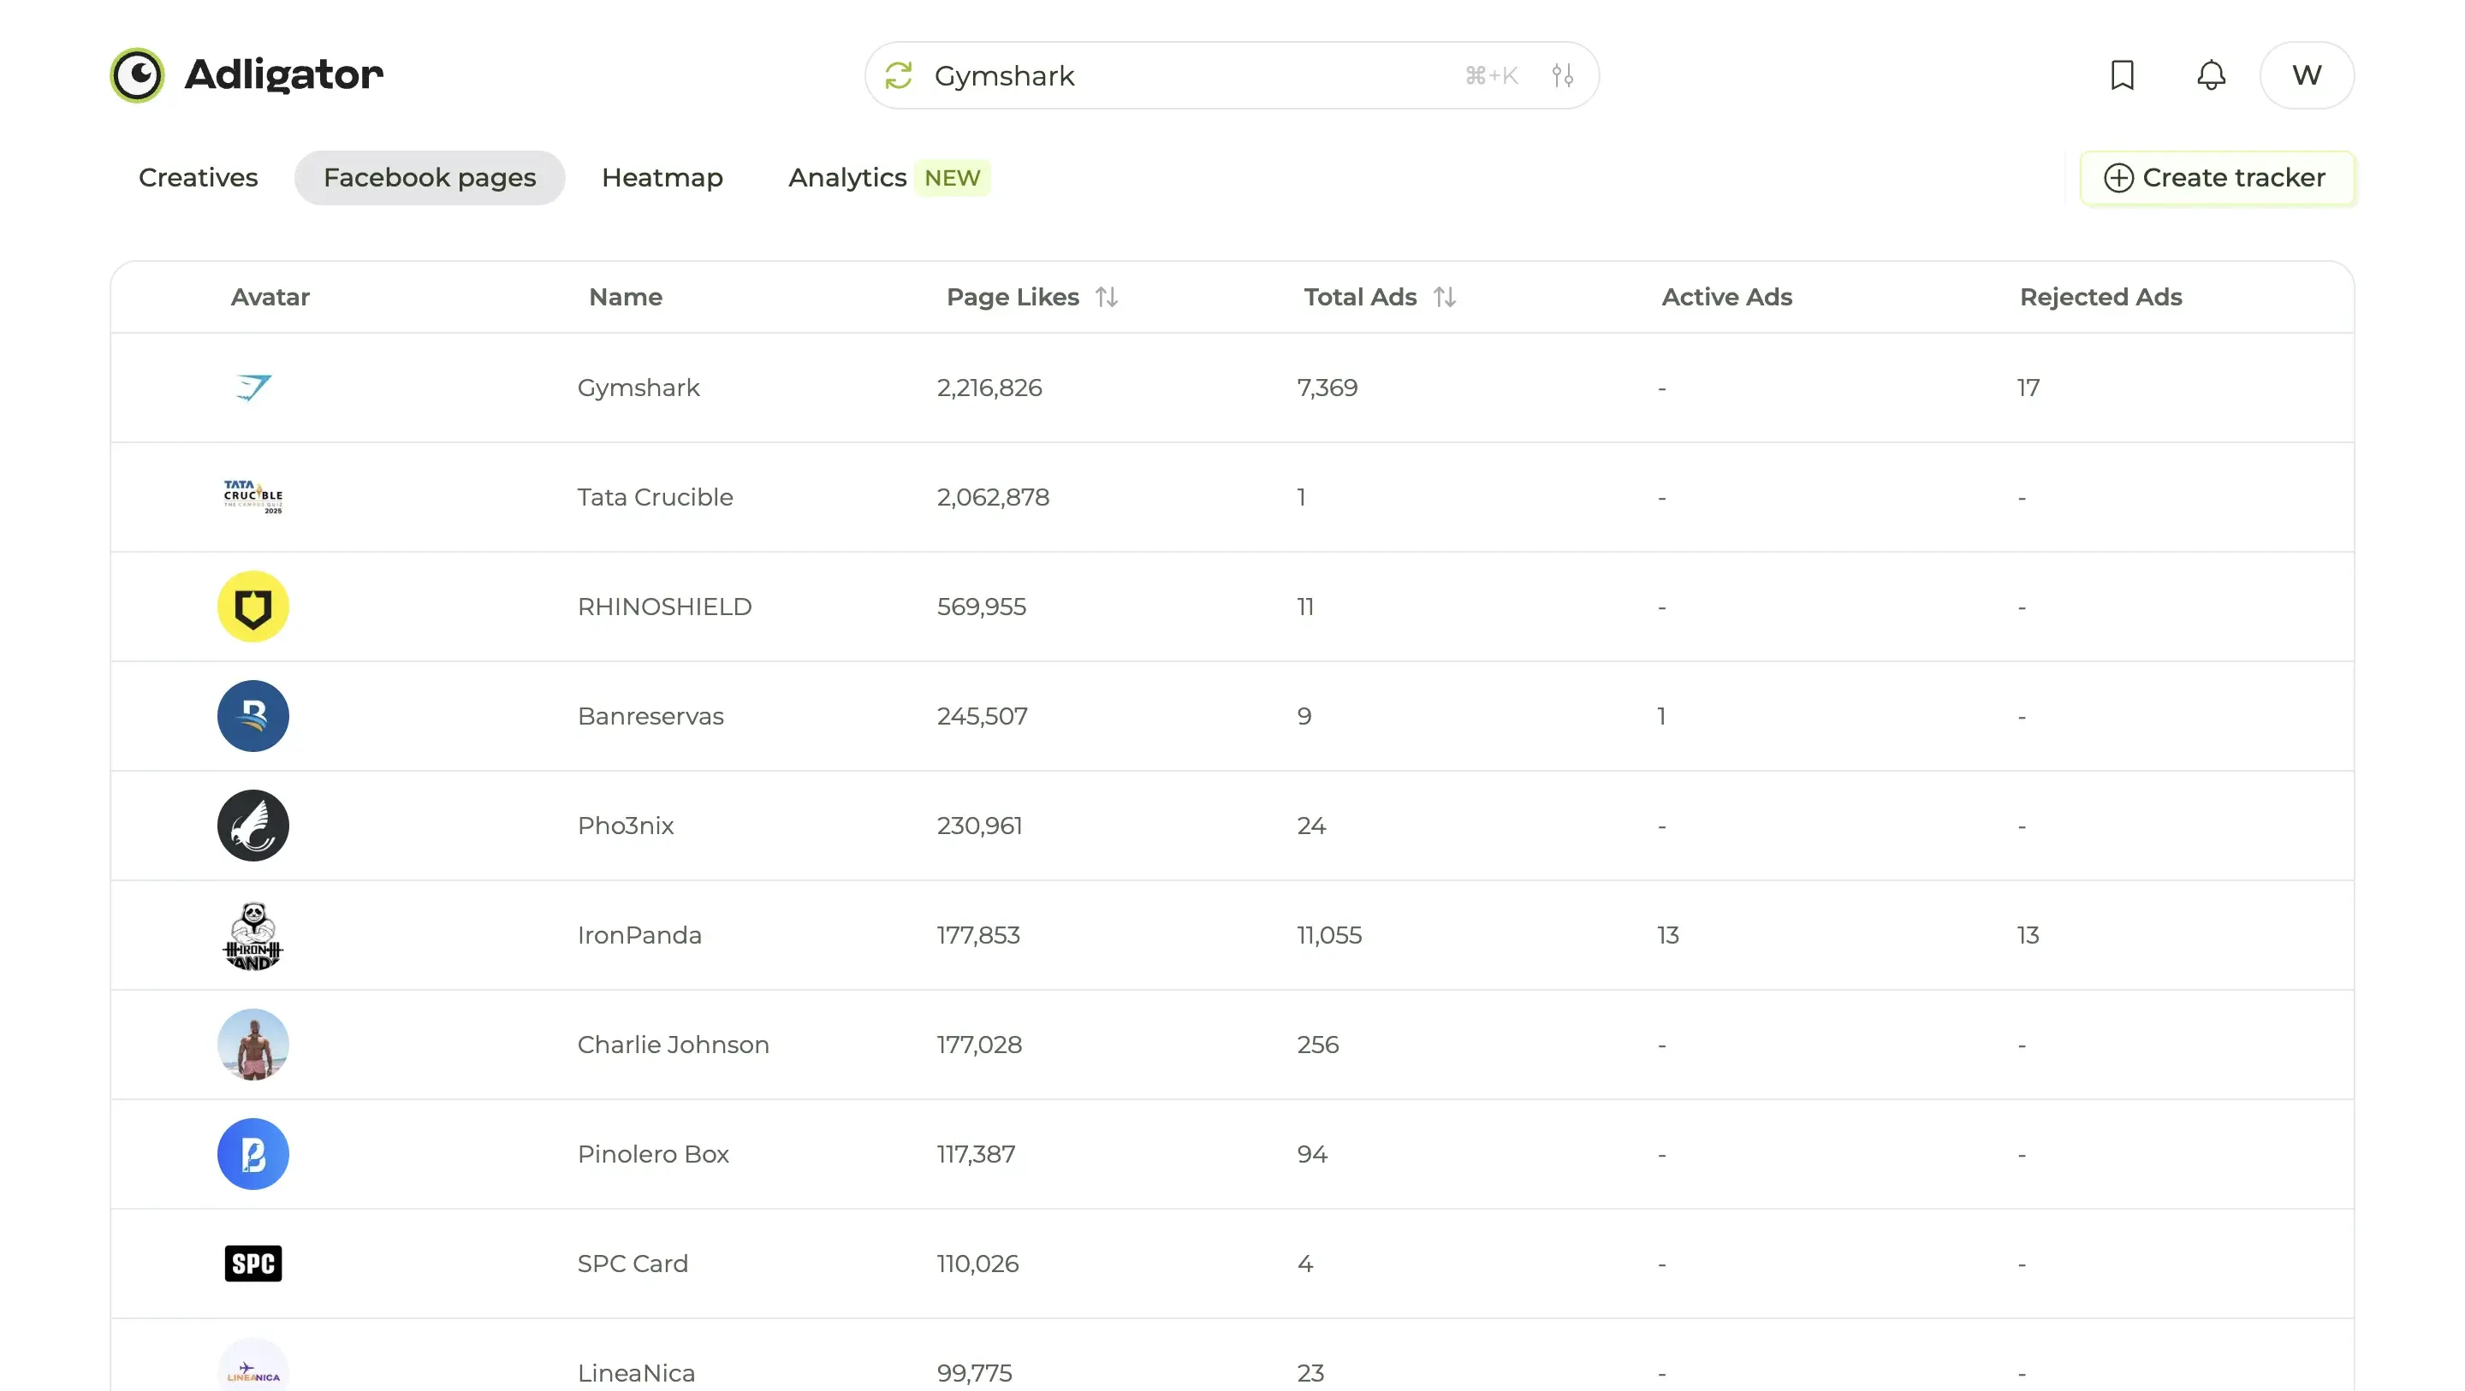Image resolution: width=2465 pixels, height=1391 pixels.
Task: Click the Name column header
Action: [x=626, y=298]
